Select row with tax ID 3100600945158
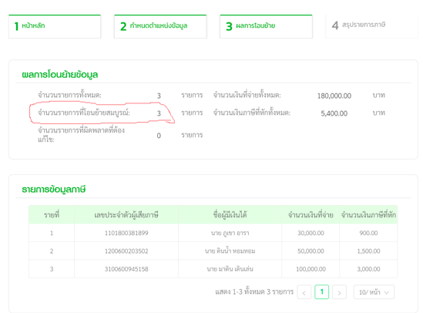 point(213,269)
